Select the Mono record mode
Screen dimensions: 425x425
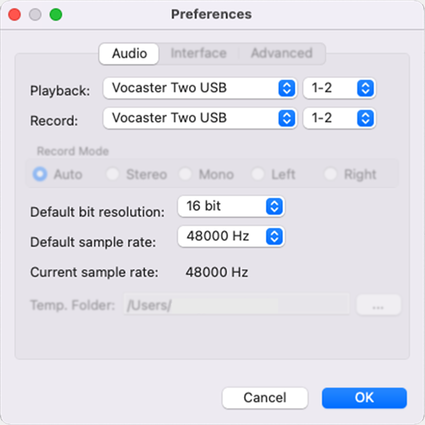(x=185, y=174)
